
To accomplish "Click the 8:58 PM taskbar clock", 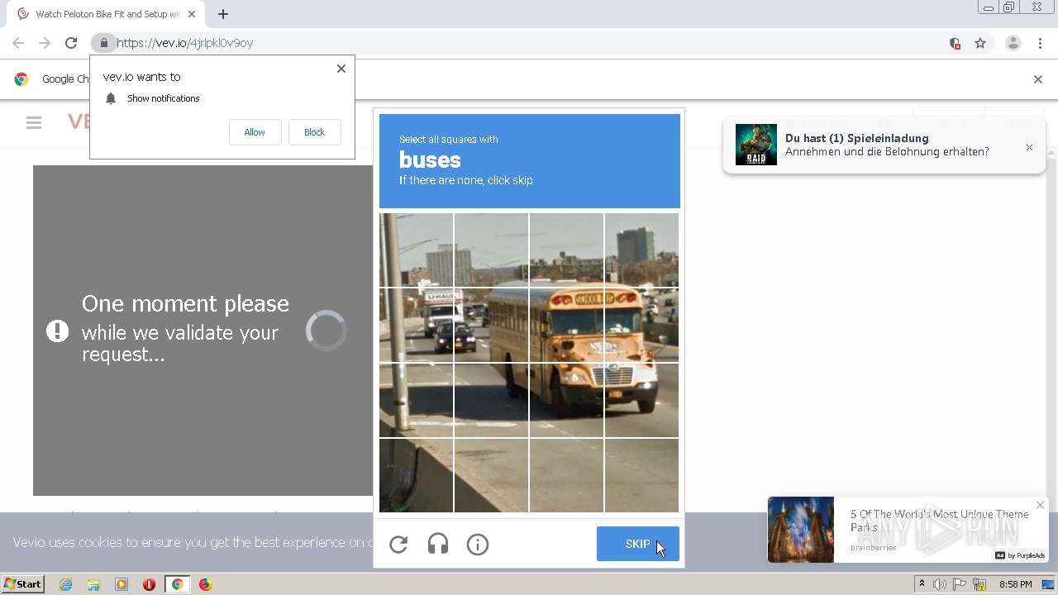I will (1015, 584).
